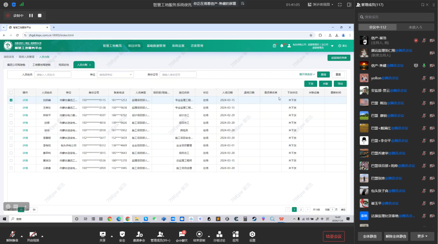The width and height of the screenshot is (438, 244).
Task: Bookmark the page with the star icon
Action: (311, 35)
